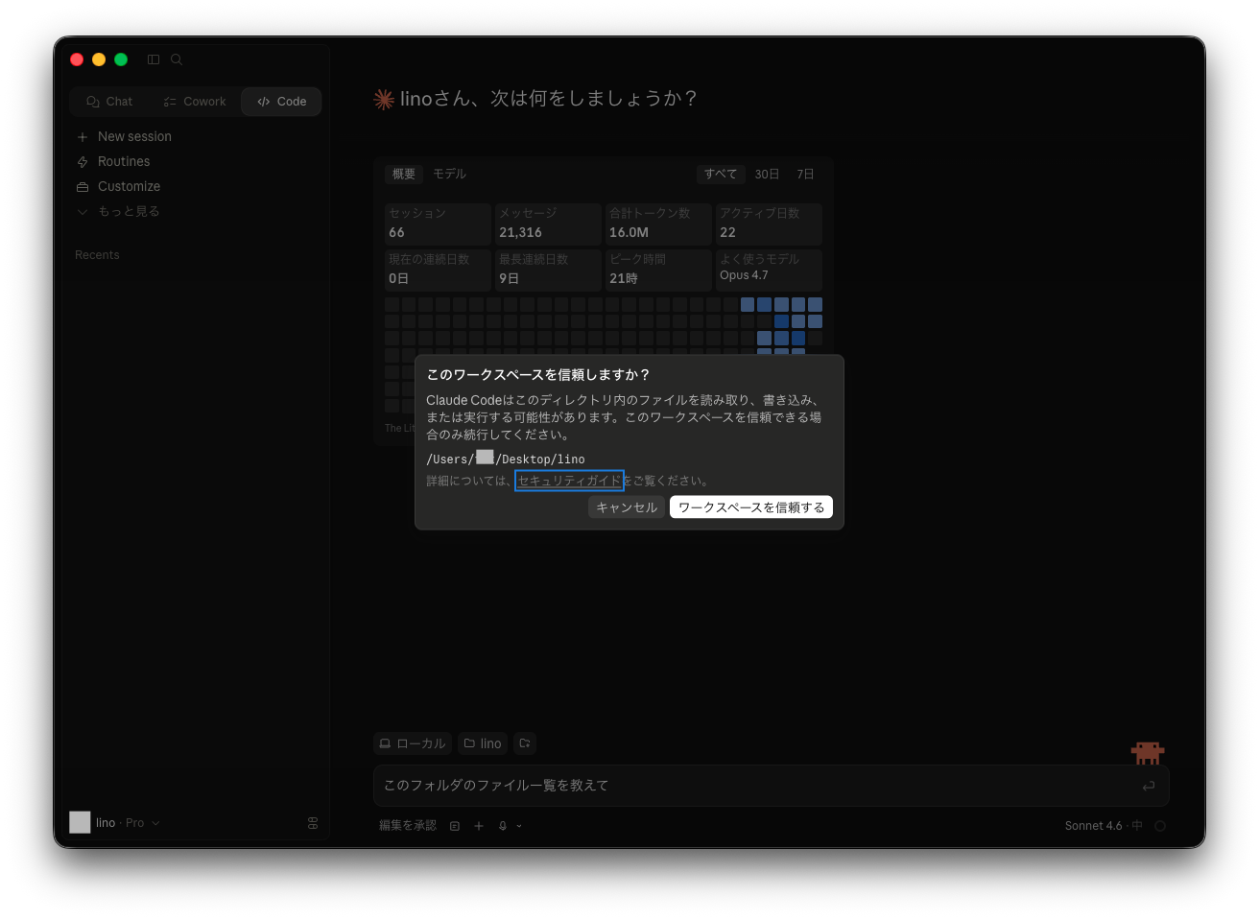Open the lino folder selector
This screenshot has width=1259, height=919.
483,743
